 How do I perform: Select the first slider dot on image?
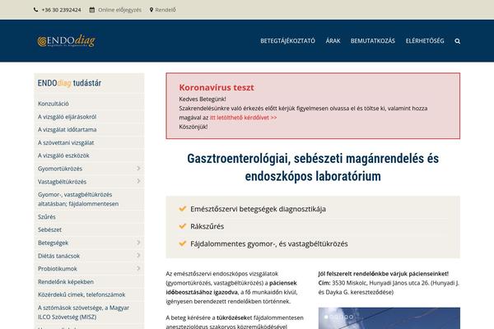[326, 317]
